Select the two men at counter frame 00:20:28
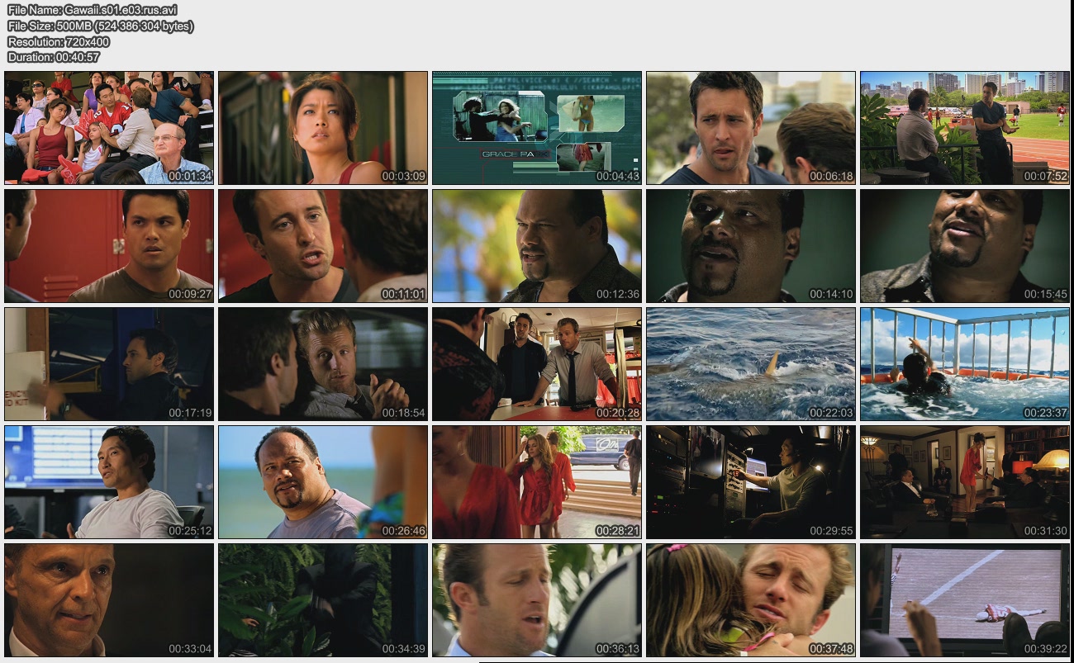This screenshot has height=663, width=1074. 537,364
